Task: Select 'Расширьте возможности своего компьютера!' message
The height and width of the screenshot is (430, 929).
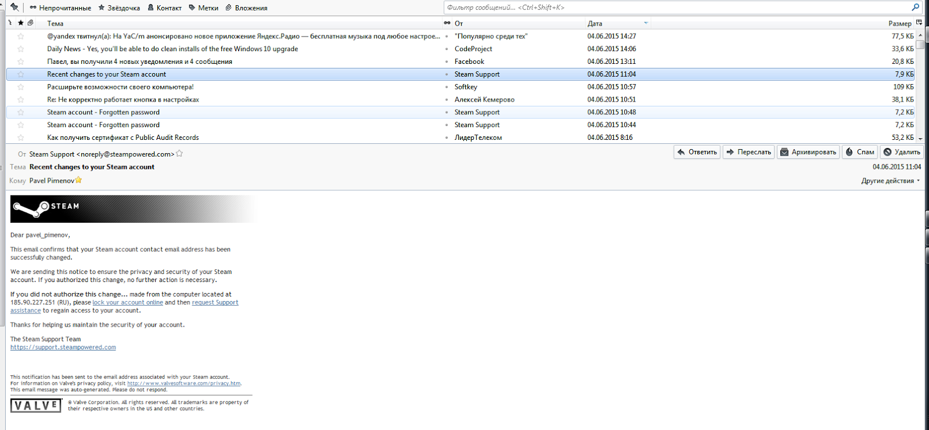Action: click(x=460, y=87)
